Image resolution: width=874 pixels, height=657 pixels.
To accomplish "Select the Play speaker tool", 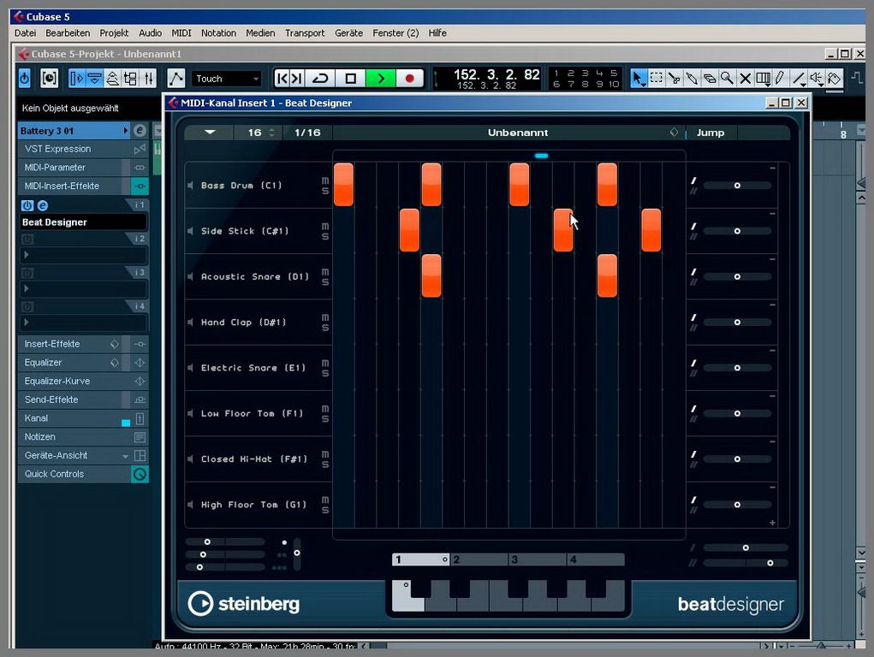I will (816, 79).
